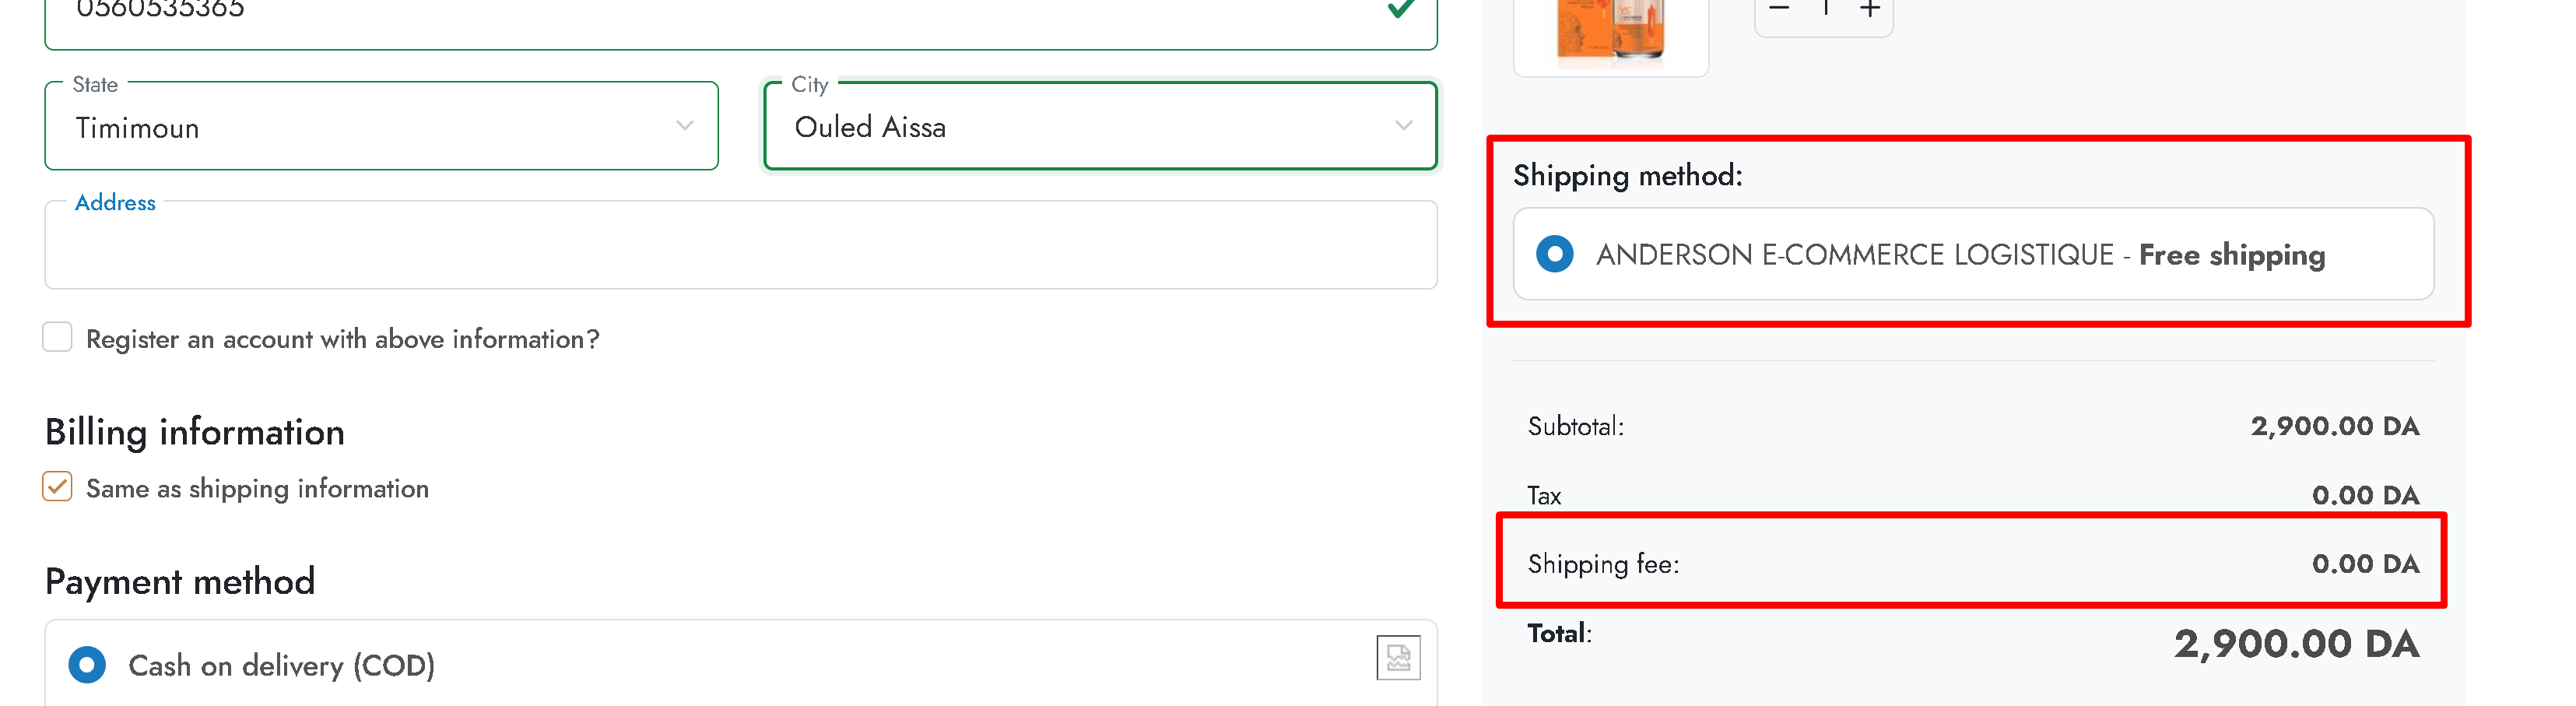The height and width of the screenshot is (706, 2576).
Task: Uncheck Same as shipping information
Action: (x=58, y=487)
